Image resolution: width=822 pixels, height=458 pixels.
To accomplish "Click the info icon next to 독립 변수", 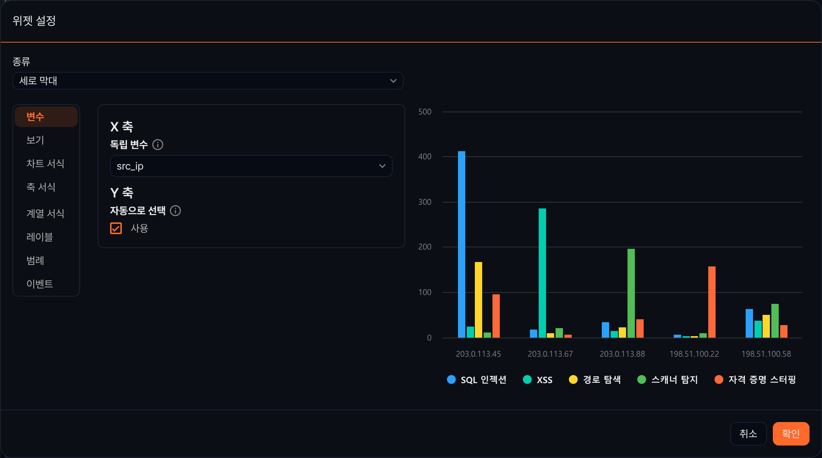I will 158,145.
